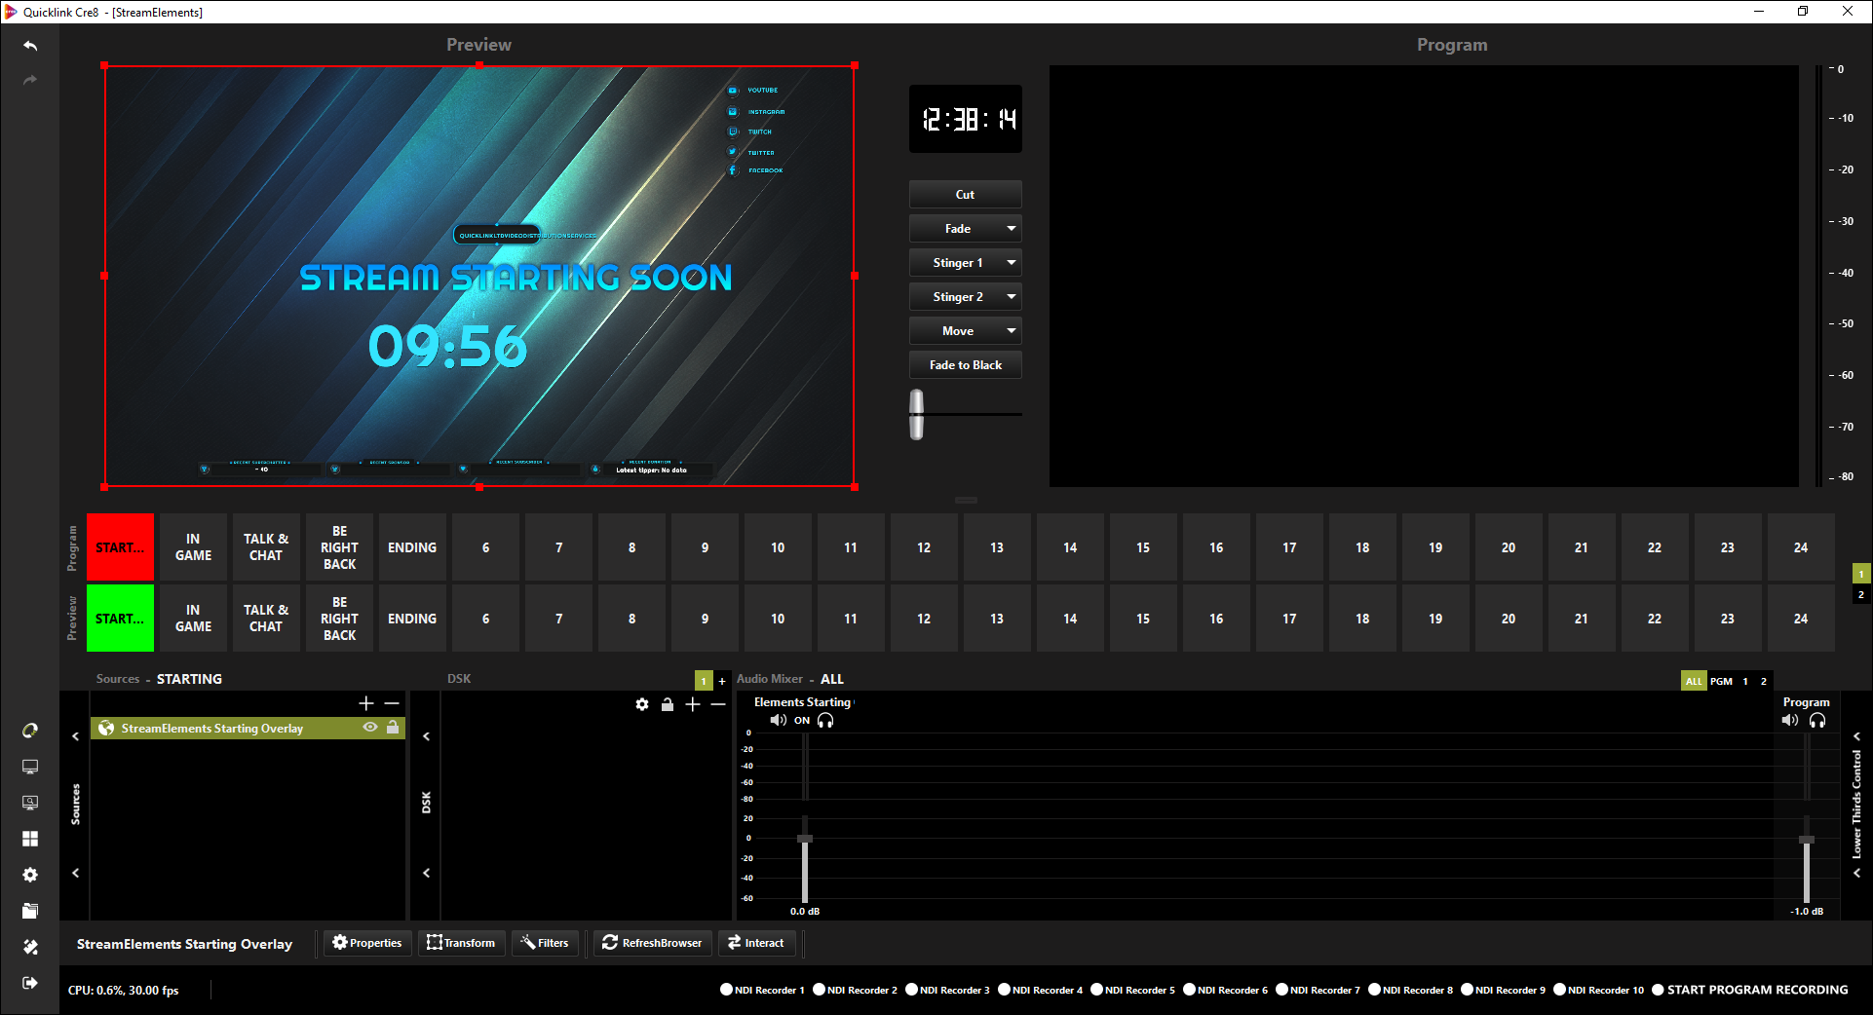Expand the Move transition dropdown

pos(1012,331)
